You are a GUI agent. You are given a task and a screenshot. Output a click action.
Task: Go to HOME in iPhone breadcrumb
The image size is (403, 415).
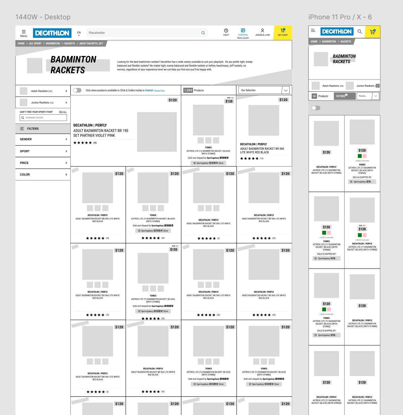coord(314,42)
